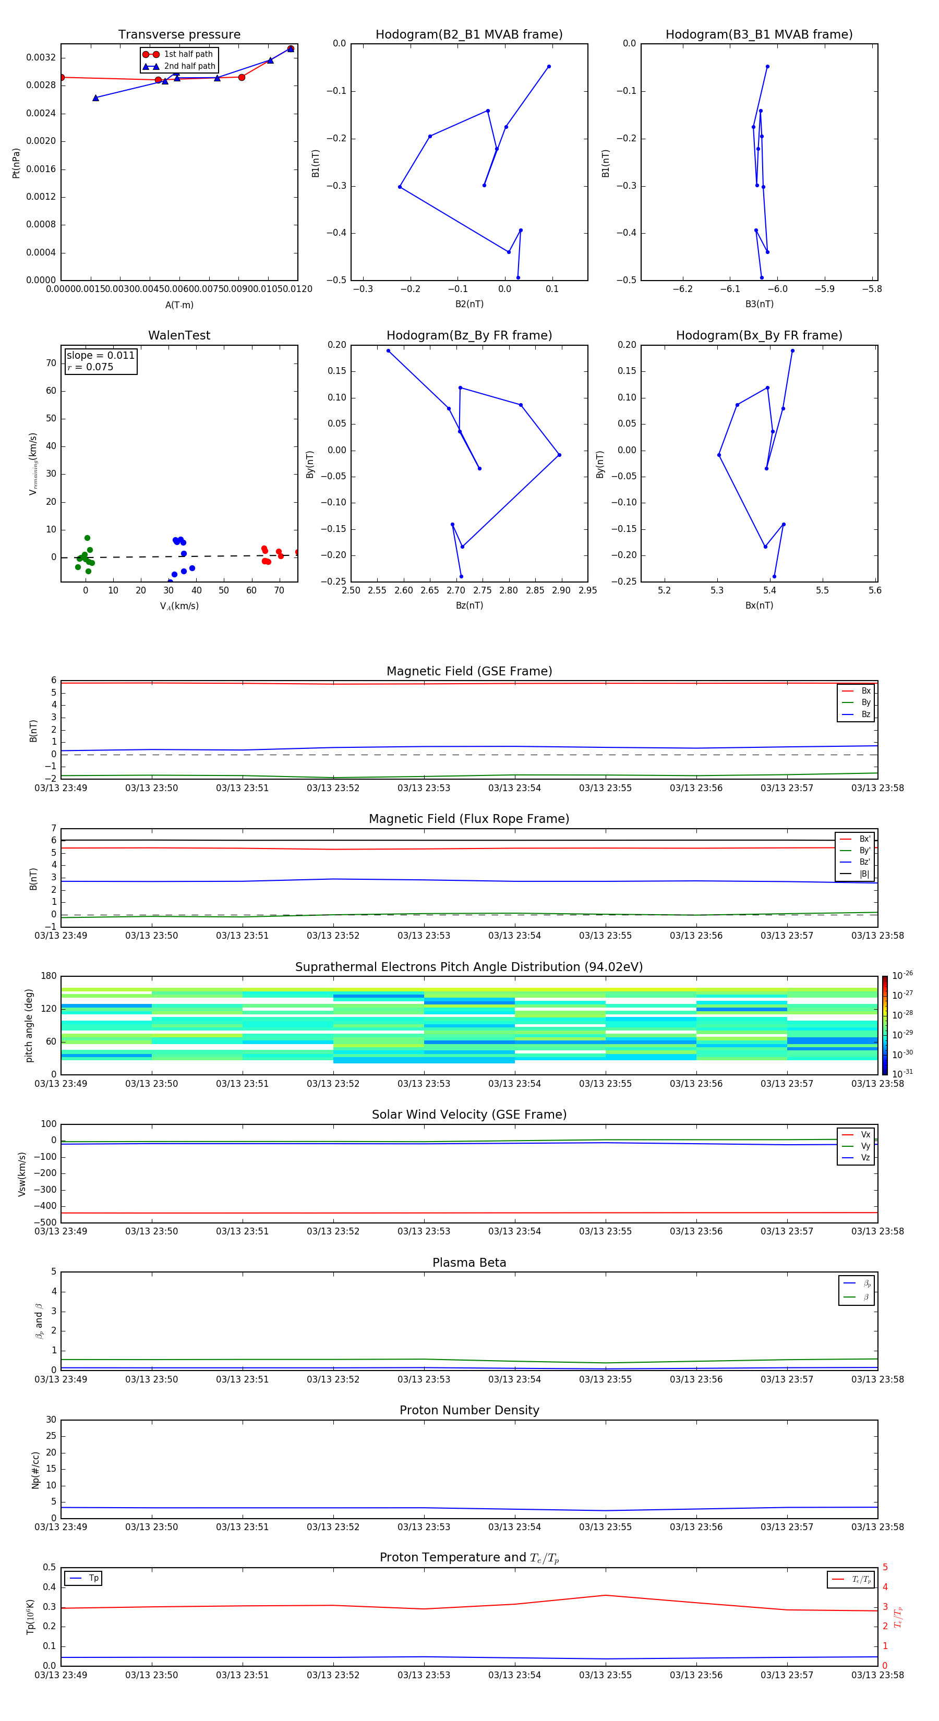Click the 'Proton Number Density' title
This screenshot has height=1721, width=939.
[469, 1410]
